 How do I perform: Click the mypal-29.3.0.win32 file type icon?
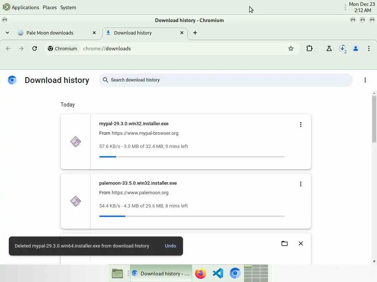click(x=75, y=141)
